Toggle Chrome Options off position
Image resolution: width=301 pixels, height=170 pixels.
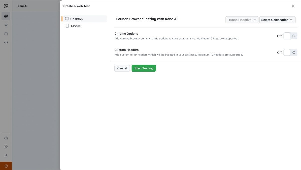pyautogui.click(x=287, y=36)
